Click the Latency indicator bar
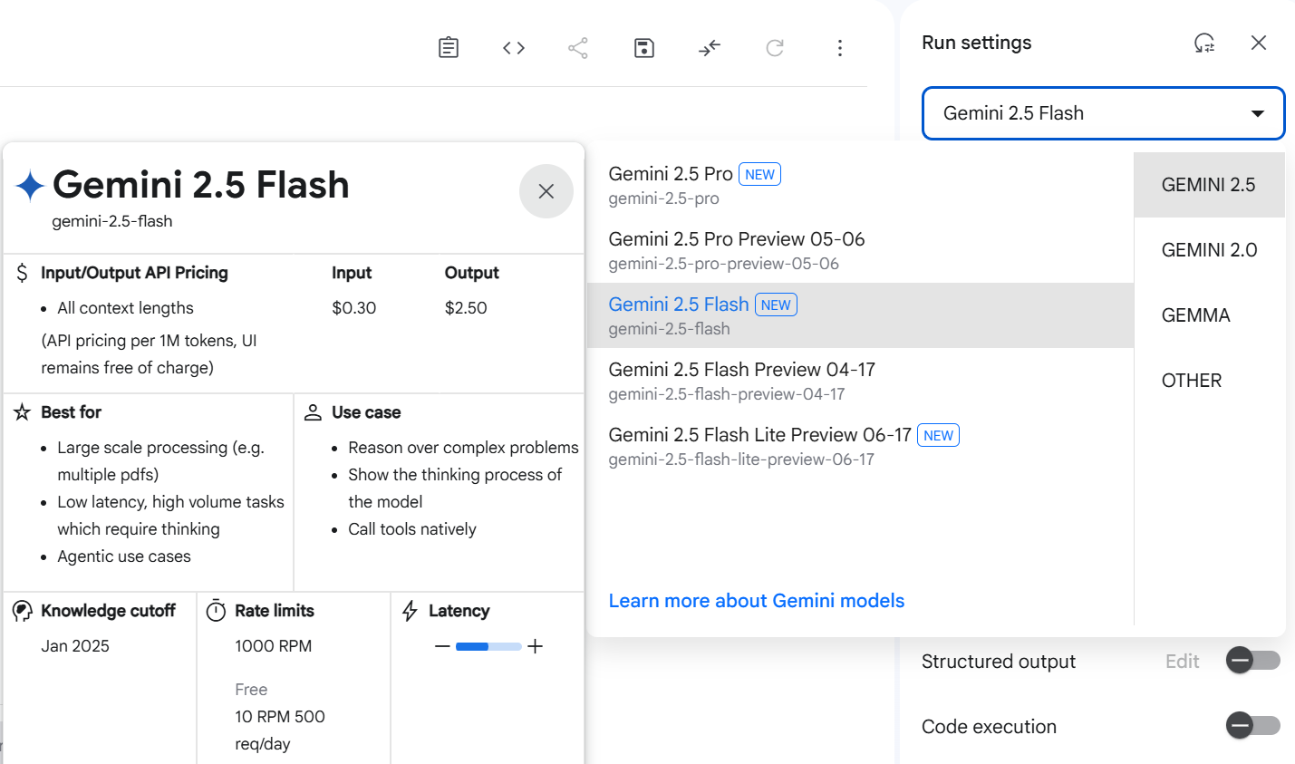This screenshot has width=1295, height=764. 488,646
